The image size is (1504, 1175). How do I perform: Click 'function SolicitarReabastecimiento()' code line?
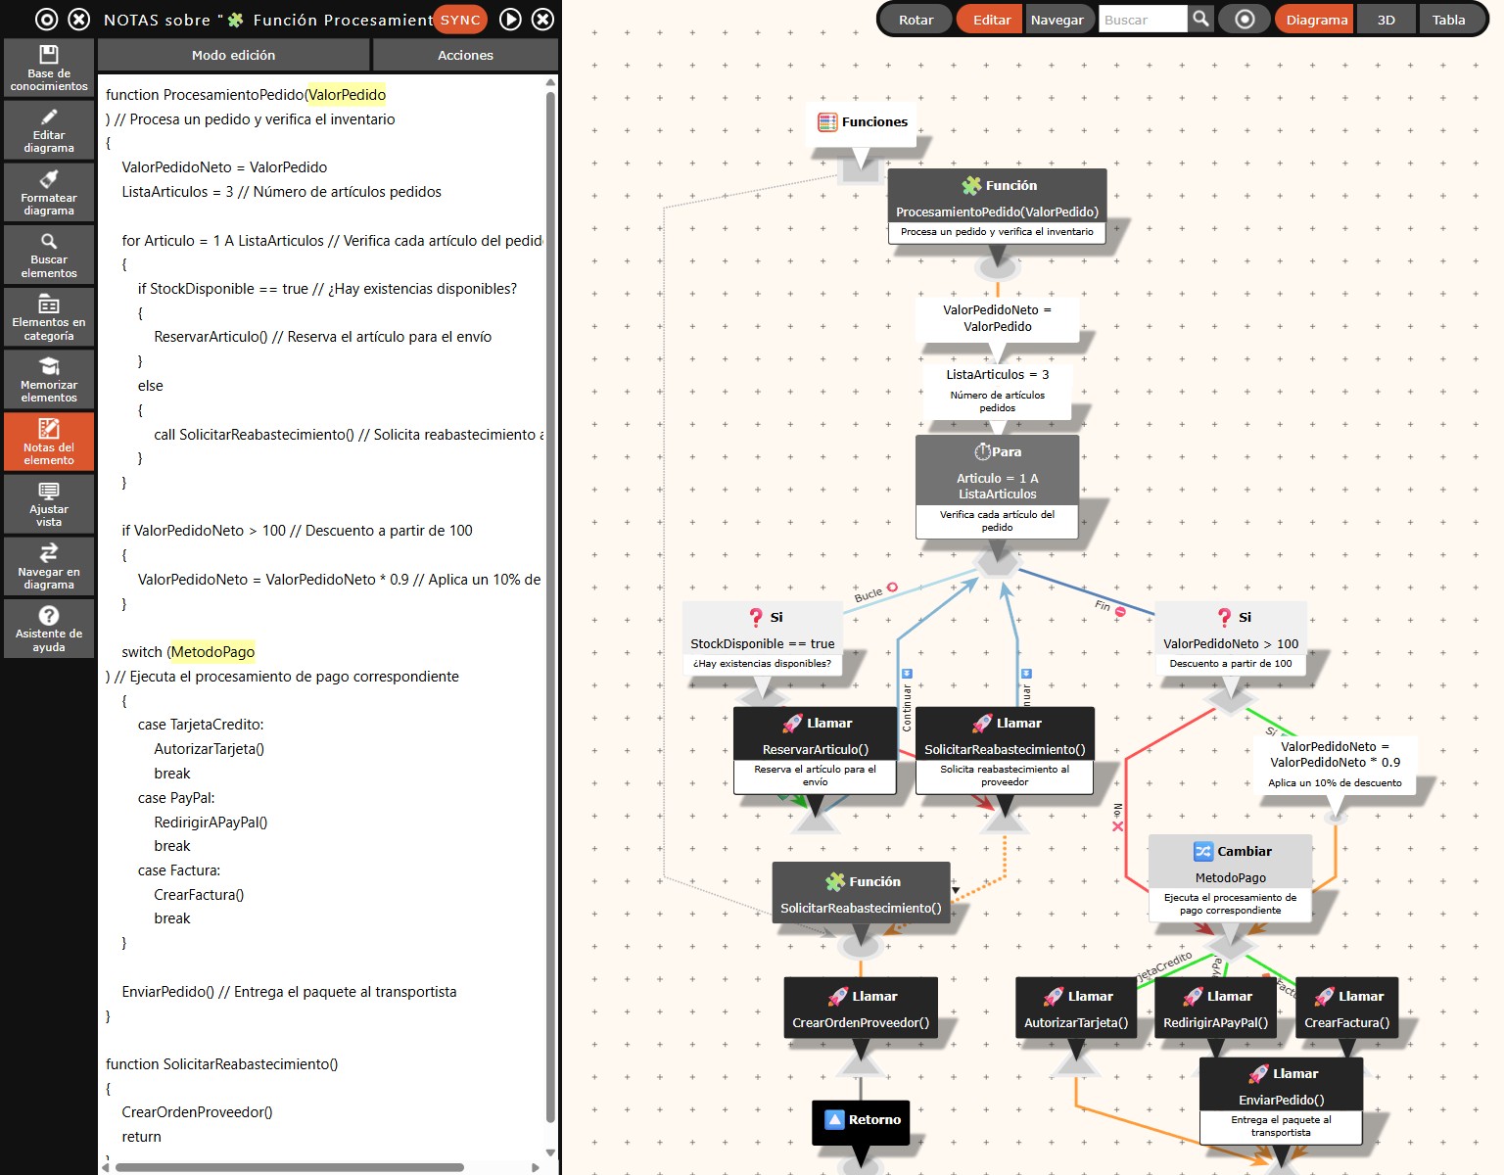click(x=221, y=1064)
